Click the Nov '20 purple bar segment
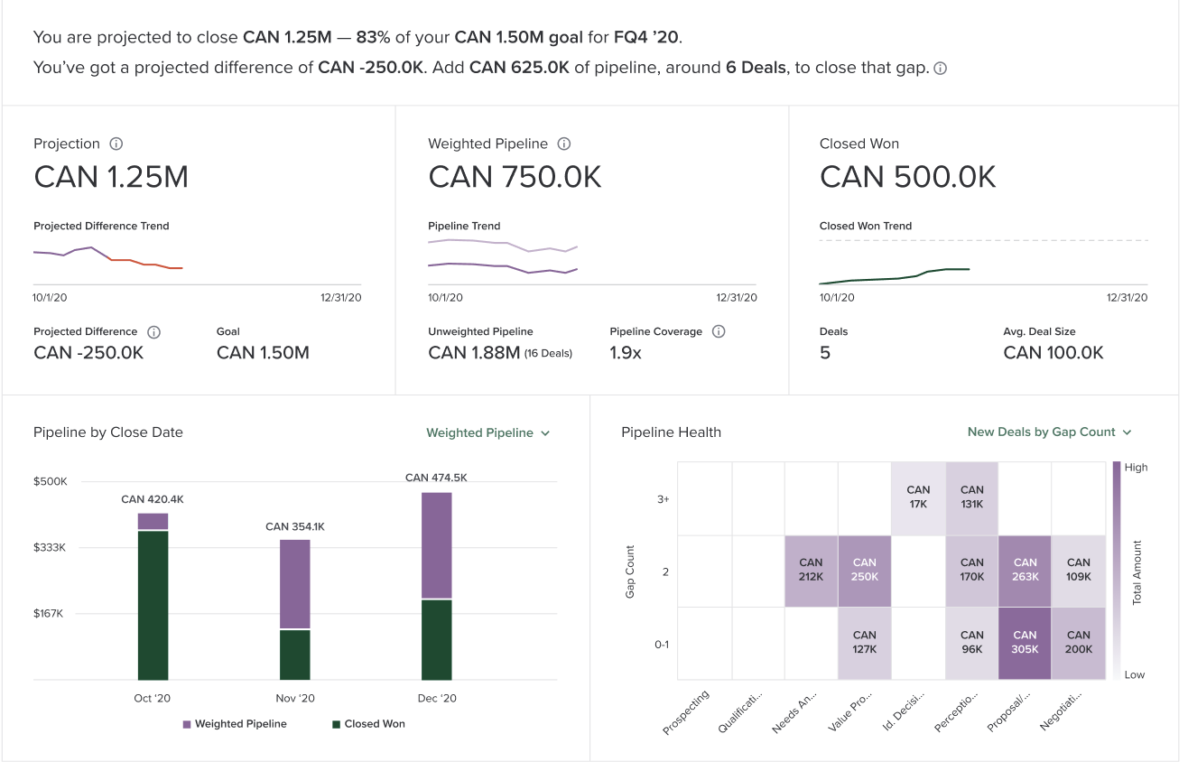The width and height of the screenshot is (1188, 771). pyautogui.click(x=295, y=583)
